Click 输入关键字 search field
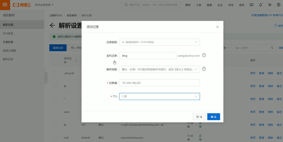The image size is (283, 142). (x=254, y=48)
